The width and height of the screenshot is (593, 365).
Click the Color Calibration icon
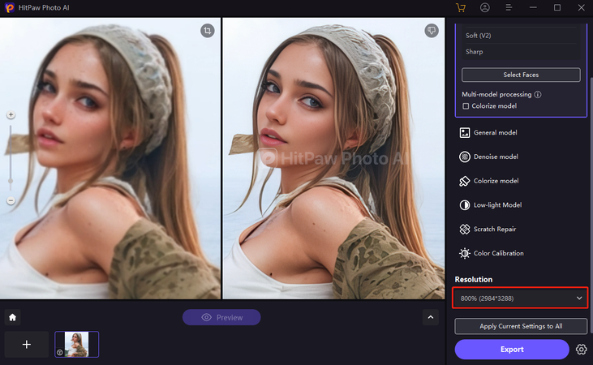(464, 253)
